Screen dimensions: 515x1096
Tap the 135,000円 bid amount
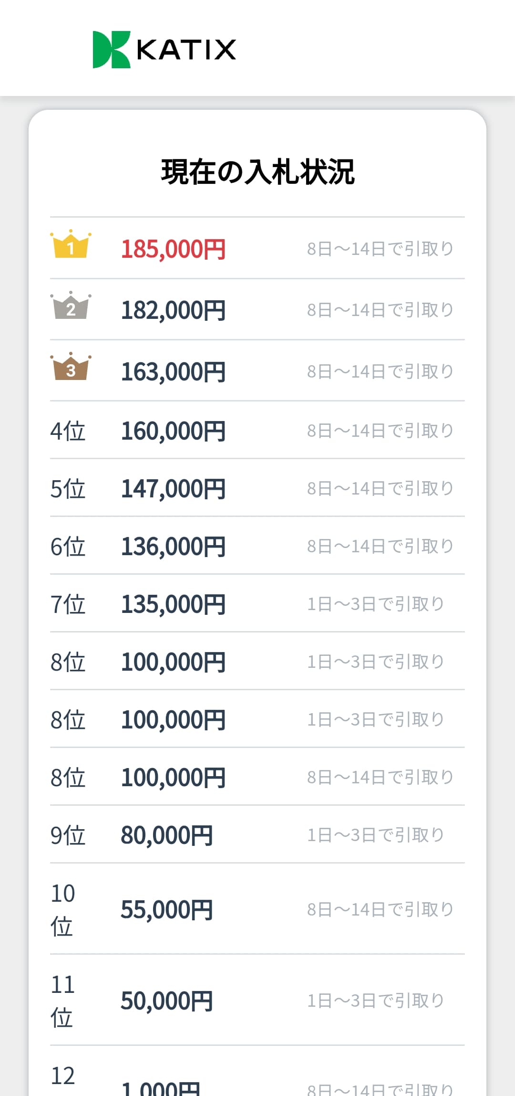173,604
